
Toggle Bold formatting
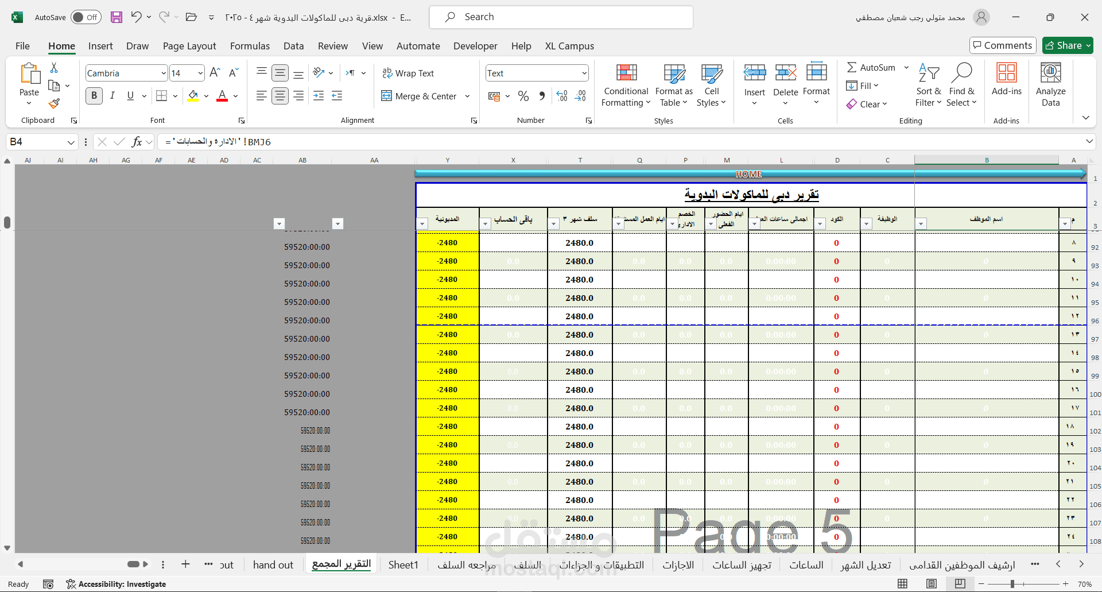pos(94,96)
